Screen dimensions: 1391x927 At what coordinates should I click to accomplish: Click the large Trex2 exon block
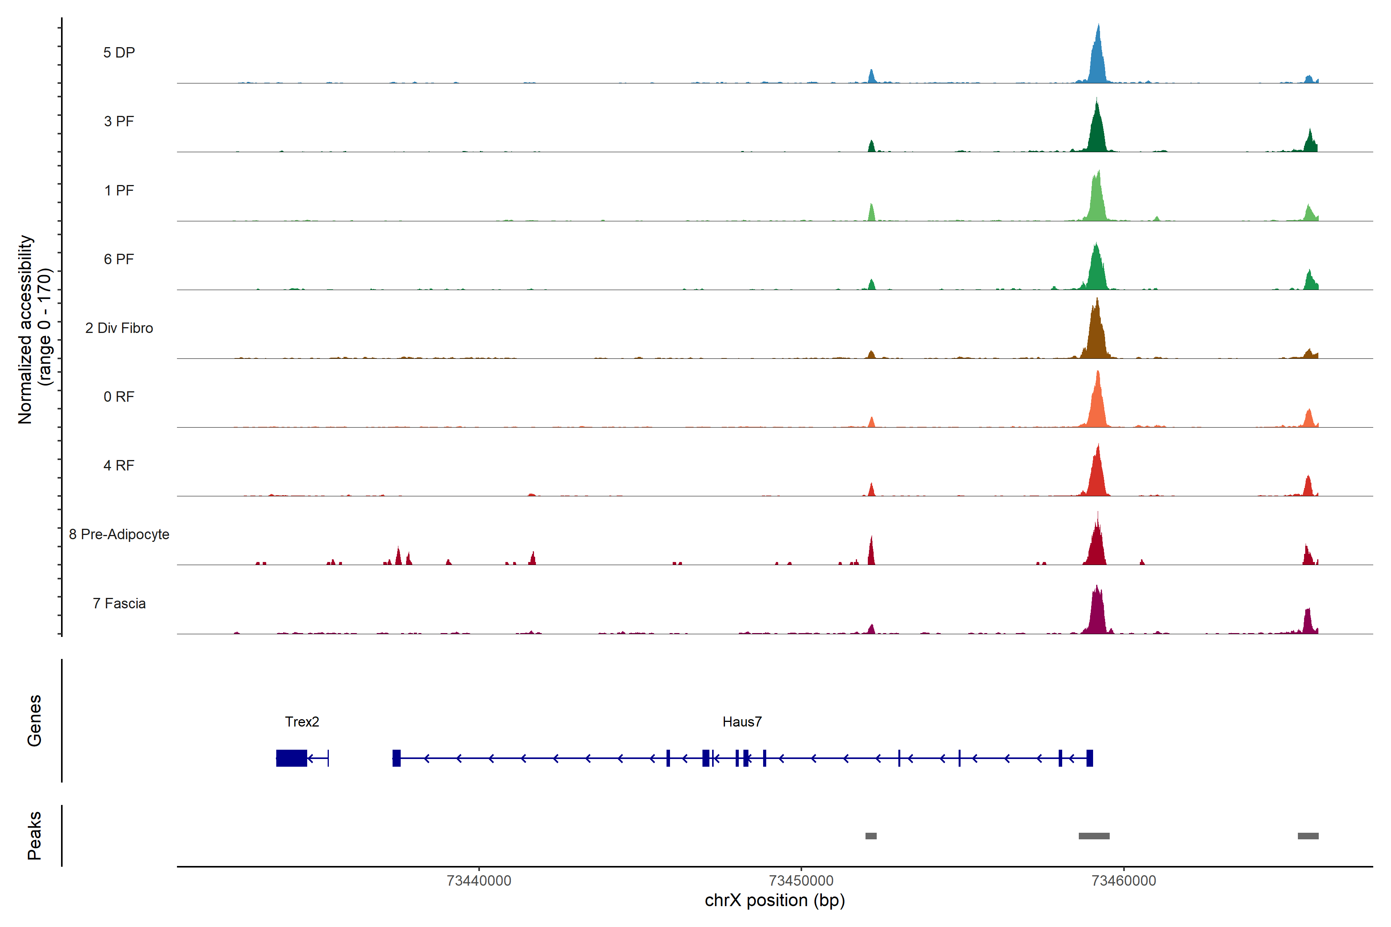pyautogui.click(x=291, y=758)
